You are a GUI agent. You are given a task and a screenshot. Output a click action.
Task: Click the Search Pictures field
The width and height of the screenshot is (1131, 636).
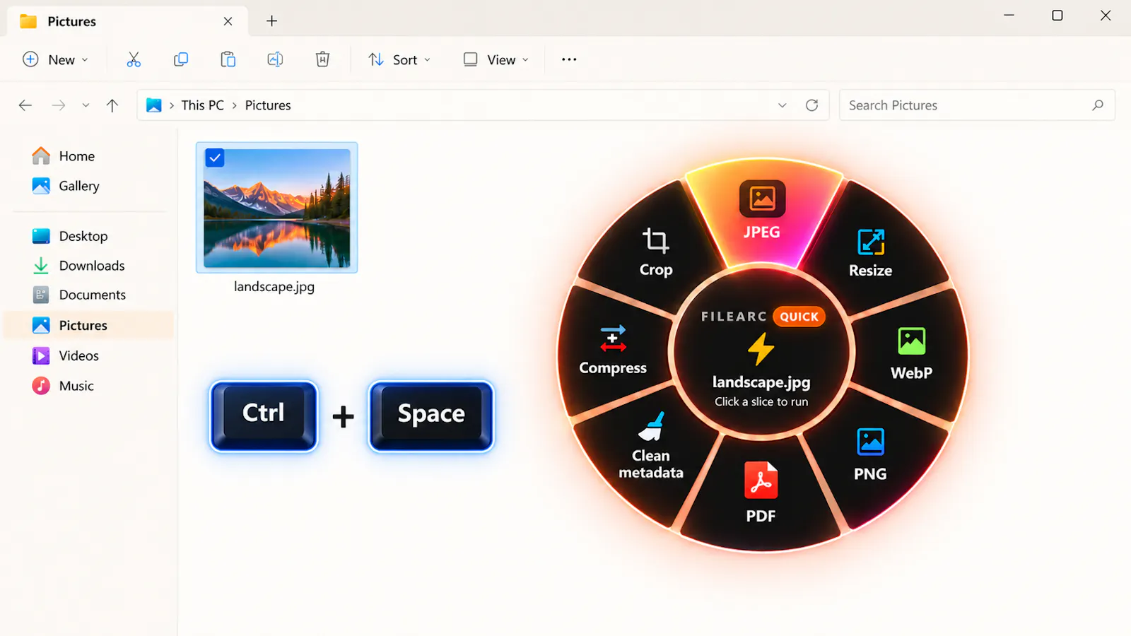tap(977, 105)
